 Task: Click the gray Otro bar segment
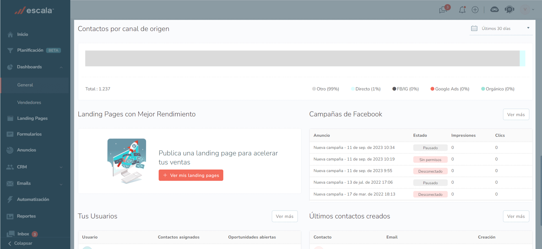302,59
